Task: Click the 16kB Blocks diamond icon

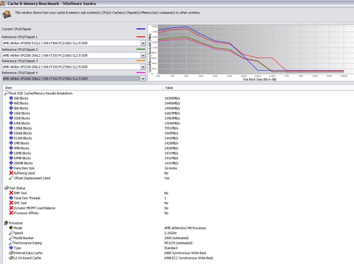Action: pos(11,113)
